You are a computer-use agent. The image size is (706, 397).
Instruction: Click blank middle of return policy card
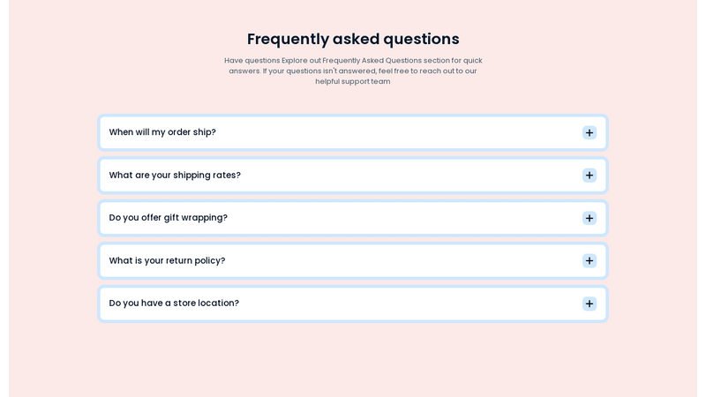397,261
